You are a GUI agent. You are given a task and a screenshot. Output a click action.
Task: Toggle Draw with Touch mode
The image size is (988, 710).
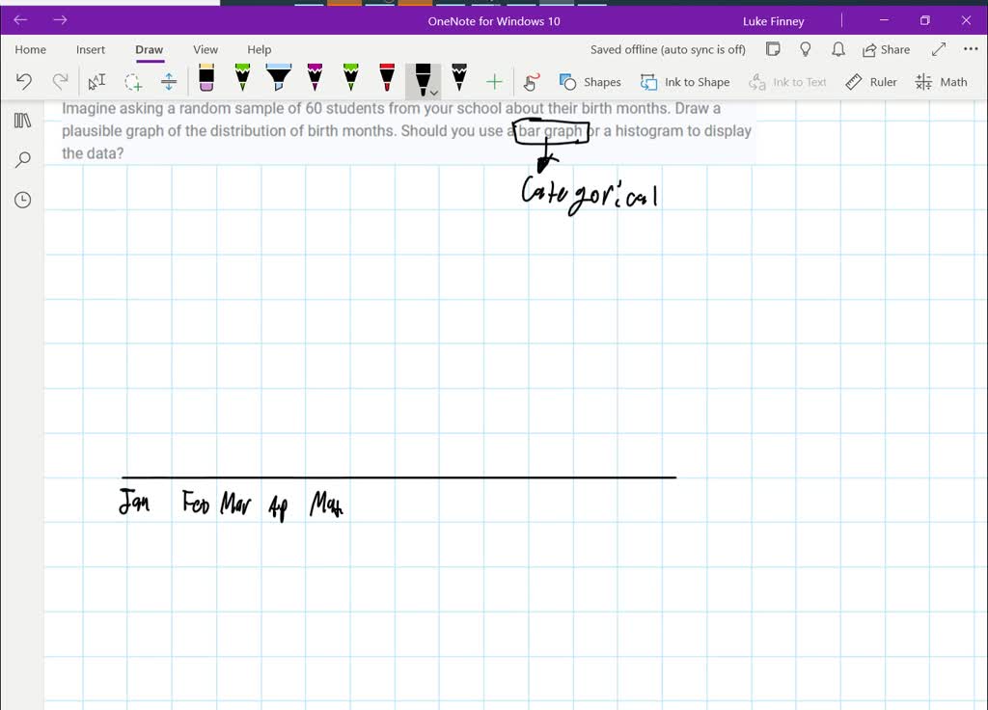click(x=531, y=82)
